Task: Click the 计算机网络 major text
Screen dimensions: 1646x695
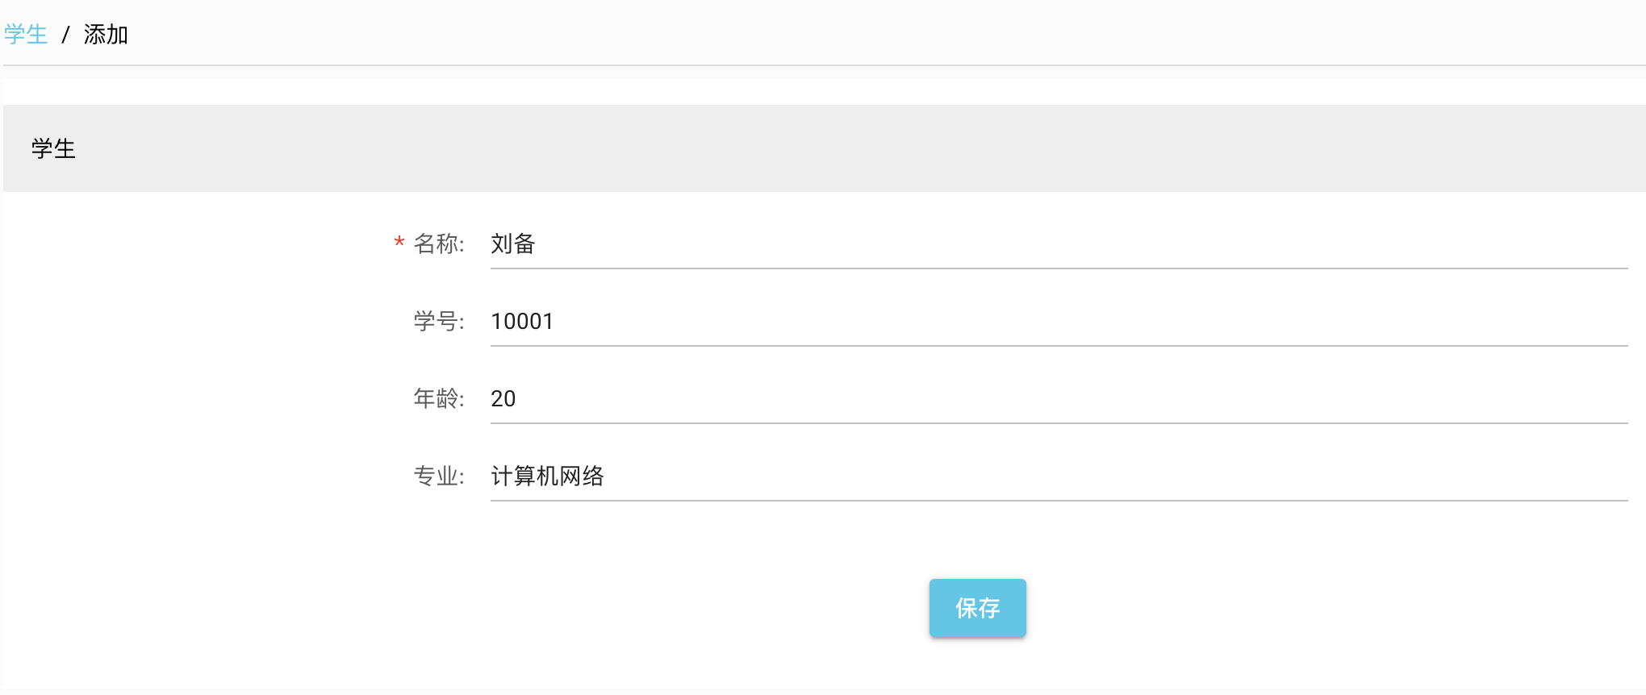Action: pyautogui.click(x=547, y=476)
